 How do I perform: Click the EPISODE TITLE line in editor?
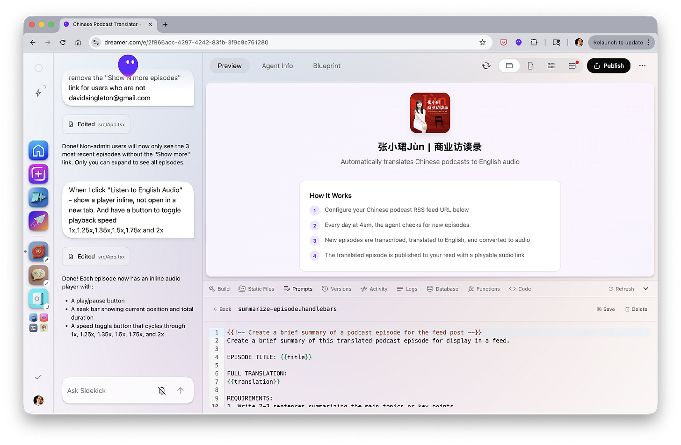[x=269, y=357]
